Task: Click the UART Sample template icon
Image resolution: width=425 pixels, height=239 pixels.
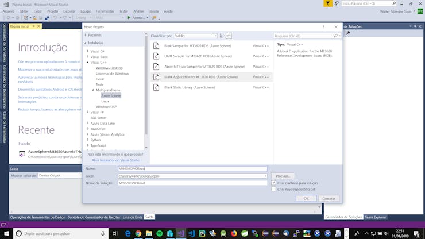Action: 156,56
